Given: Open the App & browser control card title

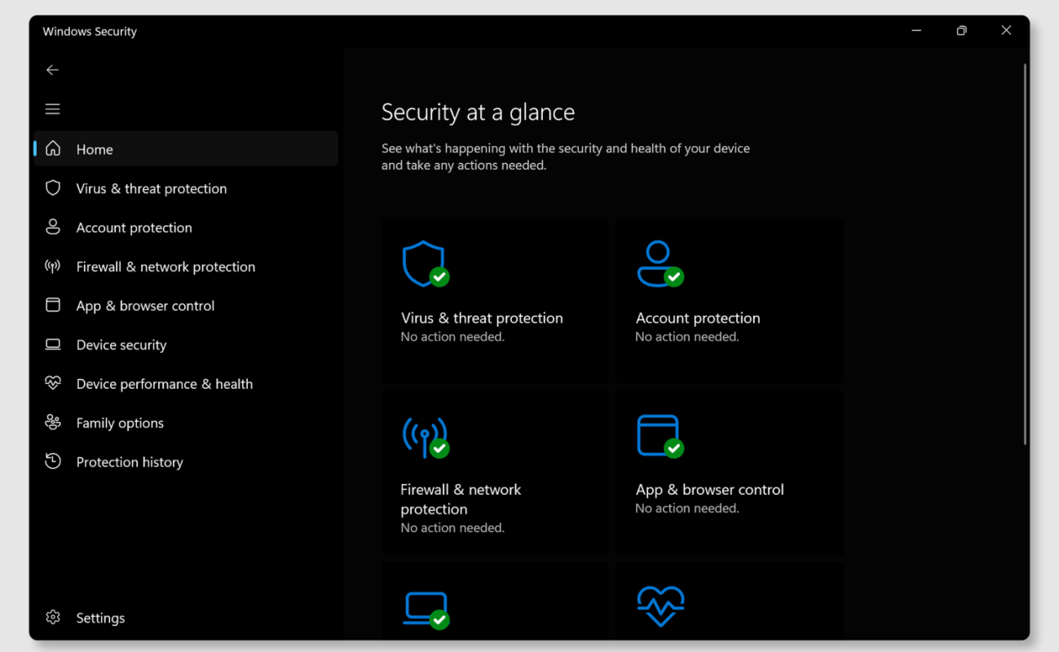Looking at the screenshot, I should point(709,490).
